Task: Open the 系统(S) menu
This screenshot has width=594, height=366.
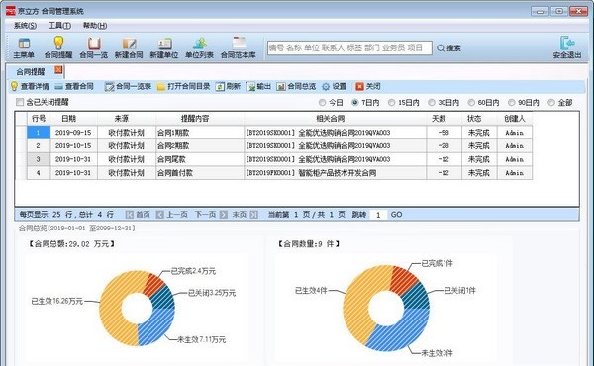Action: (25, 26)
